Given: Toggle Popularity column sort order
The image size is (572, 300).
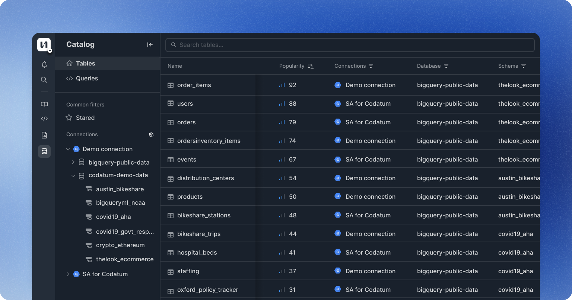Looking at the screenshot, I should pos(311,66).
